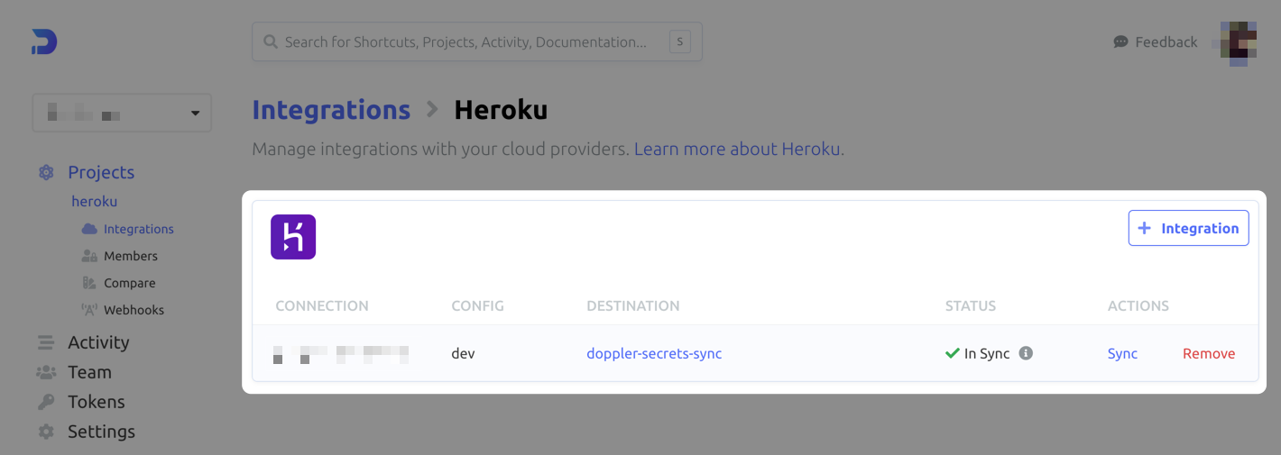This screenshot has width=1281, height=455.
Task: Click the Members people icon
Action: pyautogui.click(x=89, y=256)
